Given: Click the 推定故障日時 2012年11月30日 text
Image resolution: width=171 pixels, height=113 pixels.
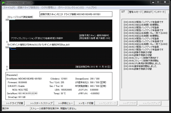Looking at the screenshot, I should 93,67.
